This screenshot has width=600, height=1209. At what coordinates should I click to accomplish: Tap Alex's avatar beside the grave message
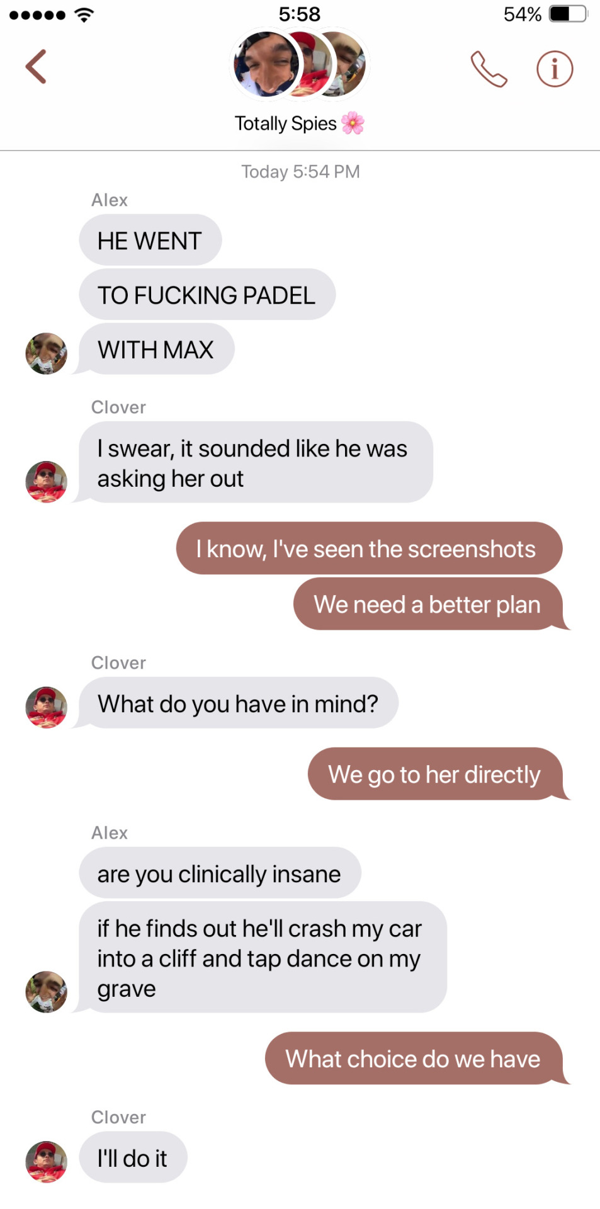pos(46,992)
